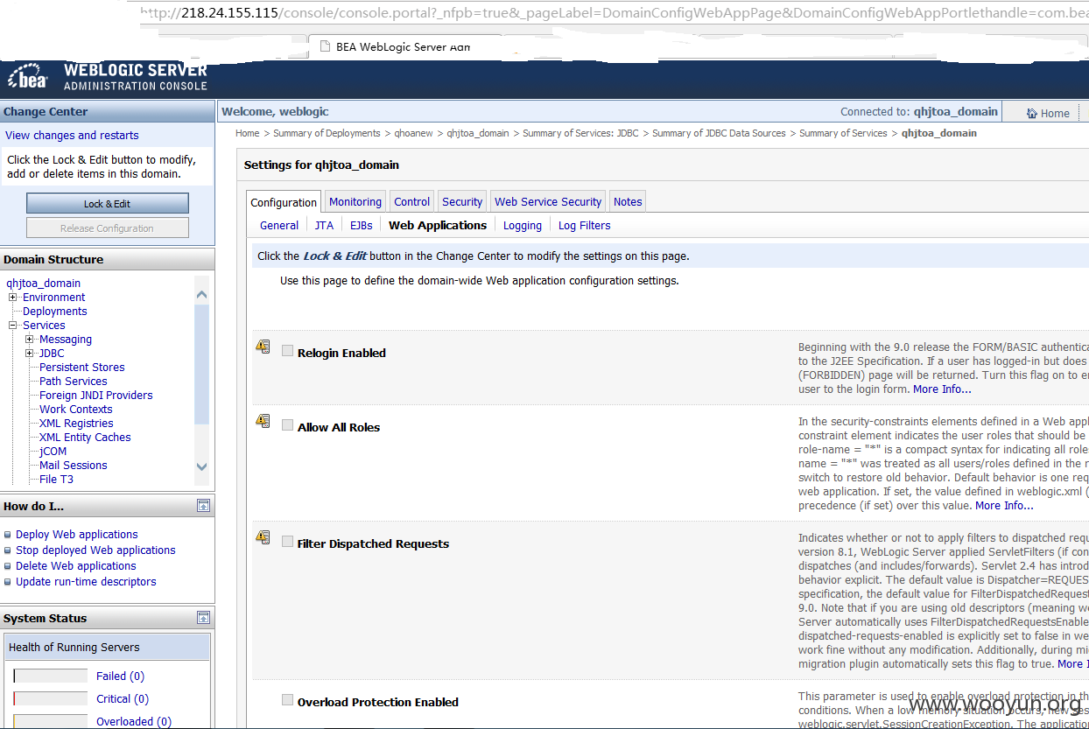The height and width of the screenshot is (729, 1089).
Task: Click qhoanew breadcrumb link
Action: tap(413, 133)
